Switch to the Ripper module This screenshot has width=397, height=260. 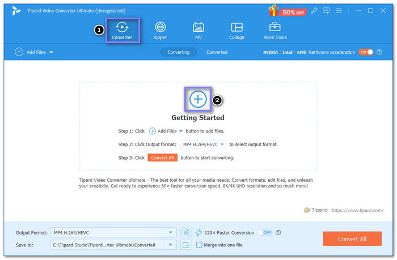[160, 31]
